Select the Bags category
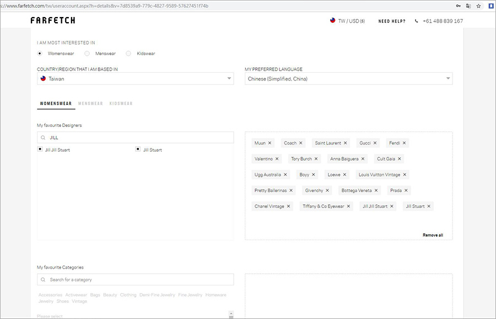The height and width of the screenshot is (319, 496). pos(95,295)
